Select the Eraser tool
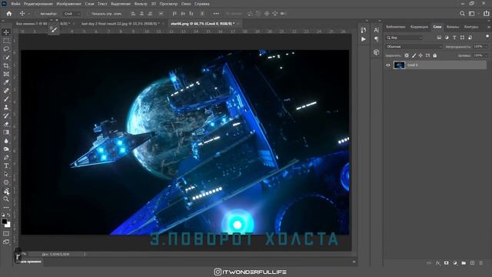Image resolution: width=492 pixels, height=277 pixels. point(6,124)
